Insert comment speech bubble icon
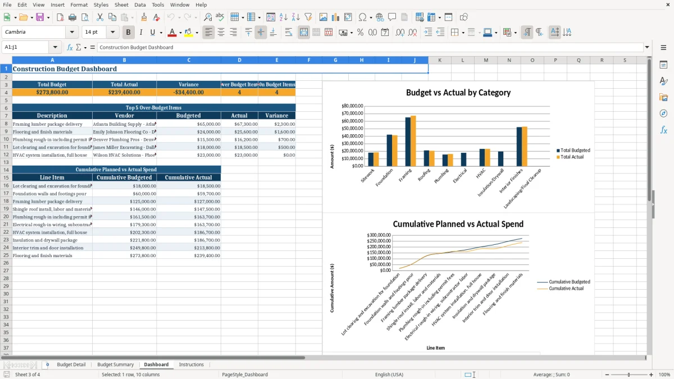The image size is (674, 379). (392, 17)
